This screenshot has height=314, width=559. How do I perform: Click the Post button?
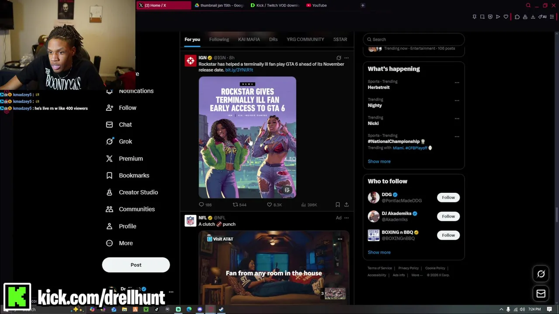coord(136,265)
